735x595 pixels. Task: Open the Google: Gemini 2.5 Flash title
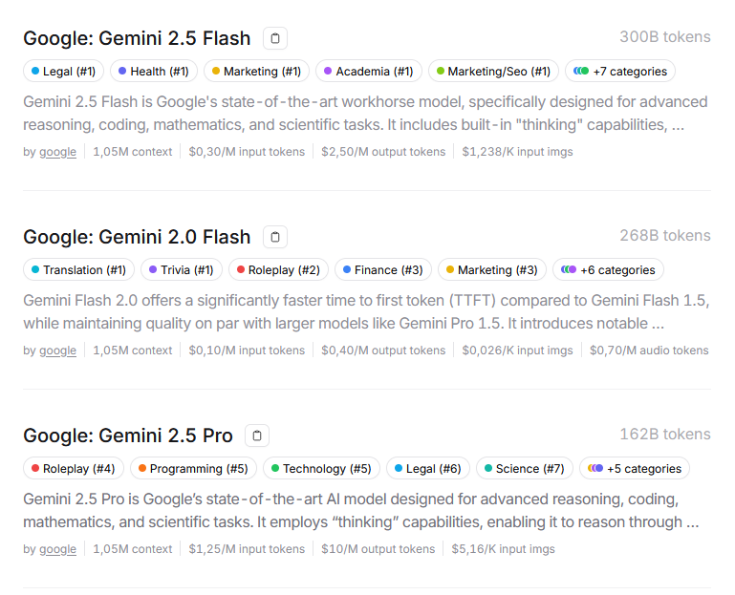137,38
